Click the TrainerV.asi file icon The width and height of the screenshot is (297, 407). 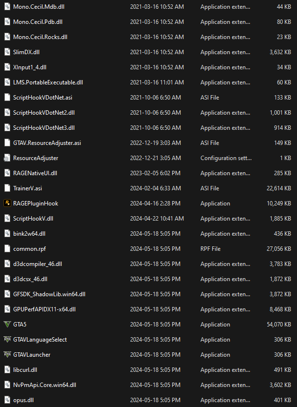[7, 188]
